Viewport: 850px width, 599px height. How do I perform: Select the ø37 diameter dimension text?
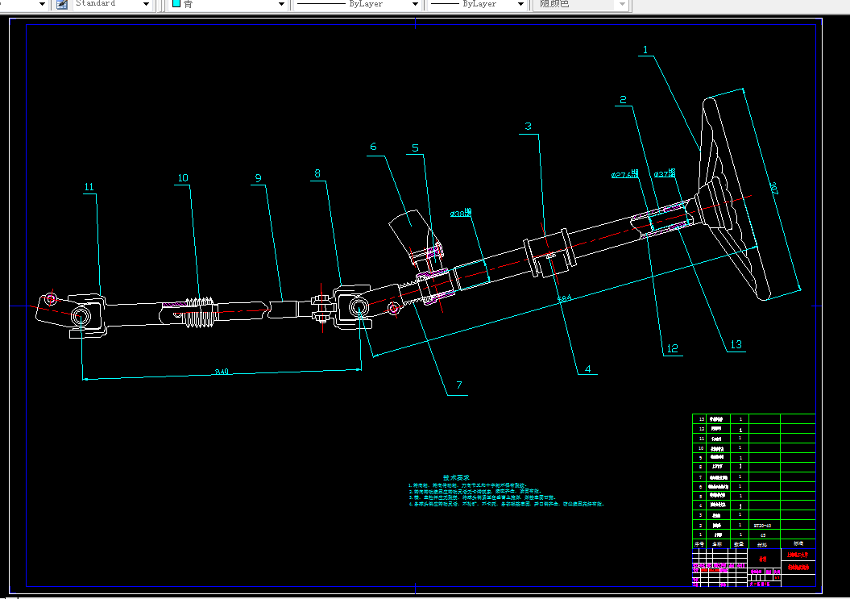click(x=665, y=173)
